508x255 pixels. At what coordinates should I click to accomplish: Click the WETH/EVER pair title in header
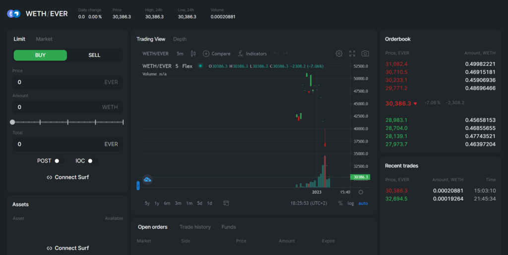47,13
